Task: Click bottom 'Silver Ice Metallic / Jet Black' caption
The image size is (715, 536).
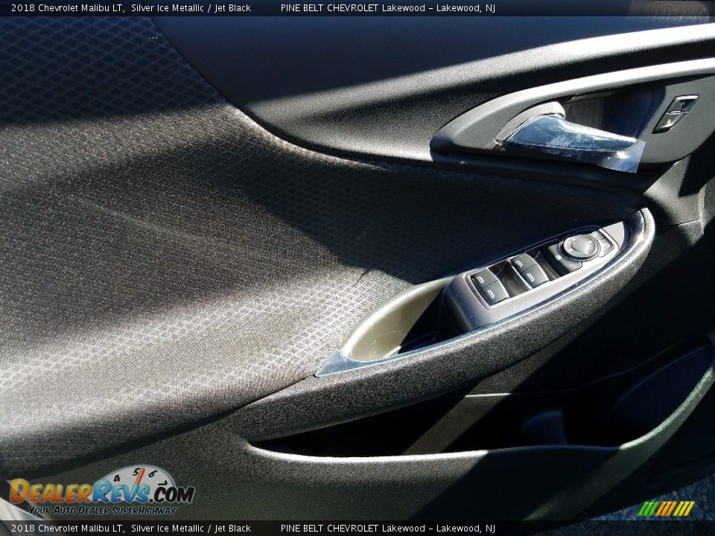Action: click(x=191, y=529)
